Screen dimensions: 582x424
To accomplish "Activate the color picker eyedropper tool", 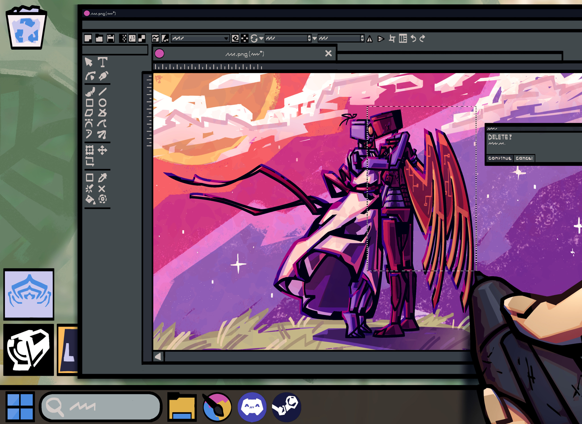I will click(x=103, y=178).
